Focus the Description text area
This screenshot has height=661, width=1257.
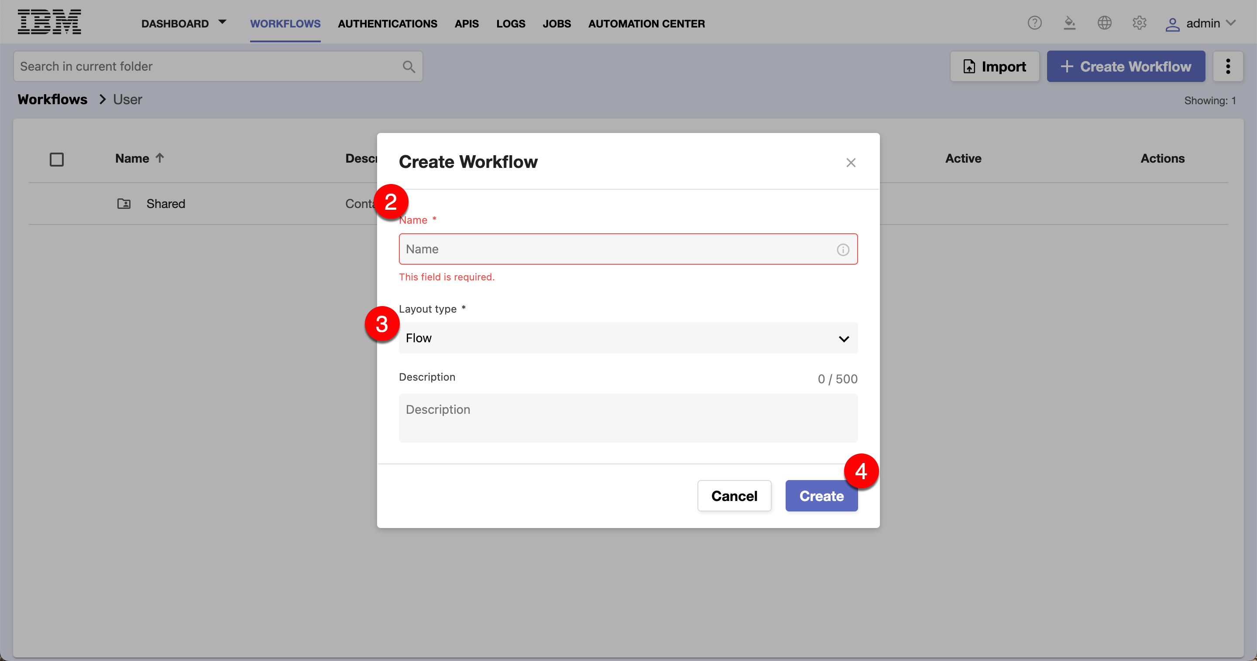628,418
